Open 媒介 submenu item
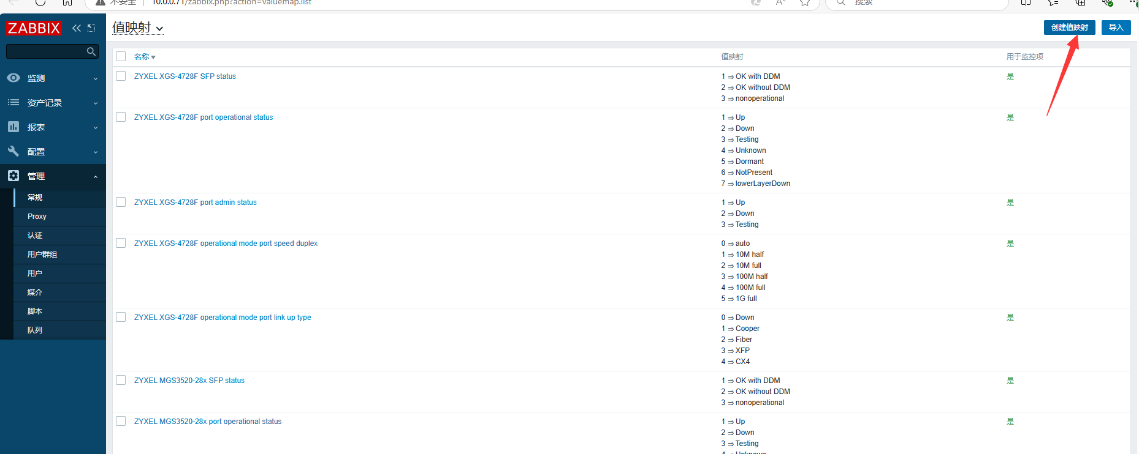1139x454 pixels. point(59,292)
